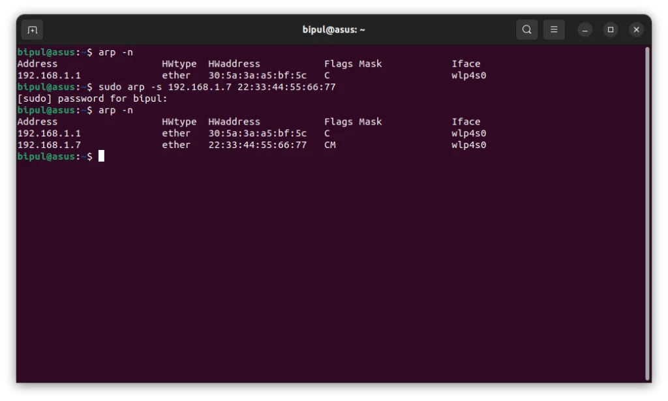Click the HWaddress header in first table

234,64
